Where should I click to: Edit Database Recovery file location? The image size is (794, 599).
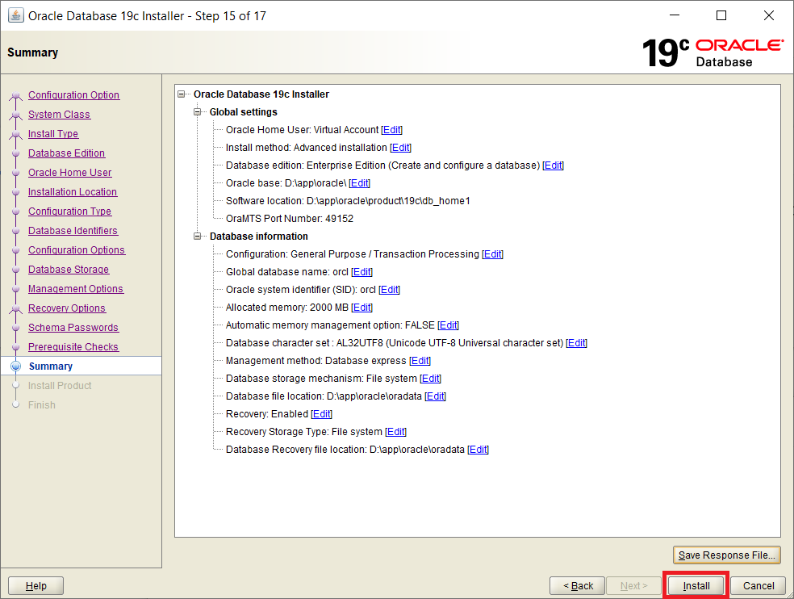[478, 449]
